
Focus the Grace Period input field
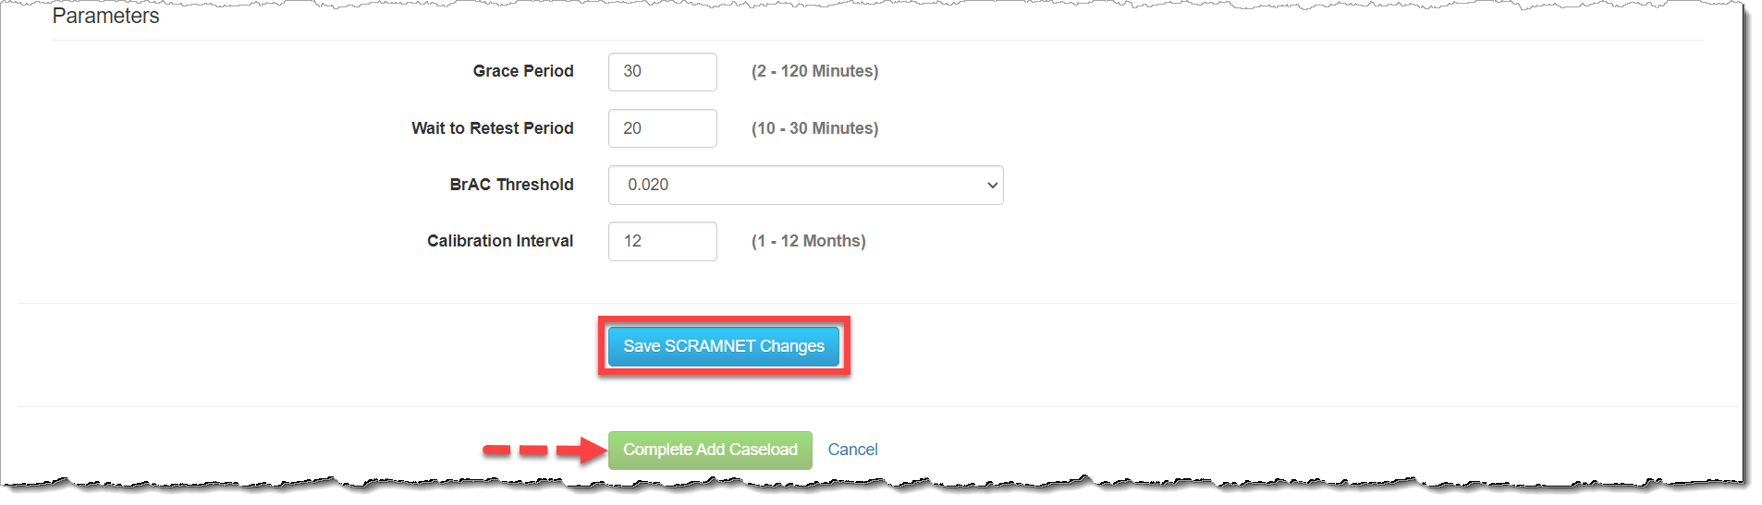[662, 72]
